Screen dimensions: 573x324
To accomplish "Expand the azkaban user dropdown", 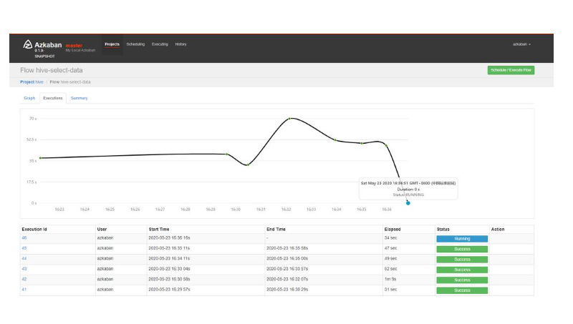I will (521, 44).
